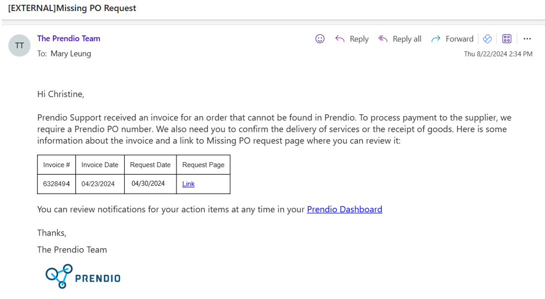
Task: Click the Request Date cell 04/30/2024
Action: (150, 183)
